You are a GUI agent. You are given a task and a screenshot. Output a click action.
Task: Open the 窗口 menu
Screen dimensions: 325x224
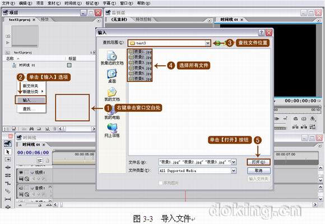(127, 3)
